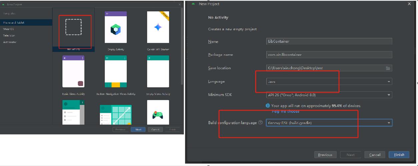
Task: Switch to the Wear OS category
Action: (x=26, y=29)
